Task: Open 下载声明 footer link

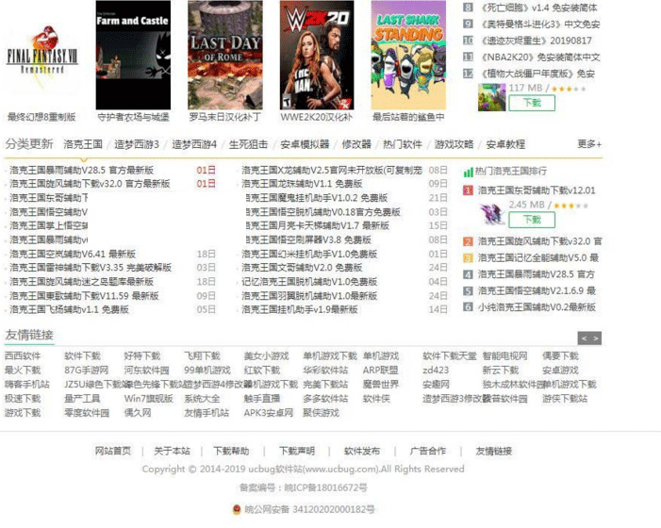Action: (x=297, y=452)
